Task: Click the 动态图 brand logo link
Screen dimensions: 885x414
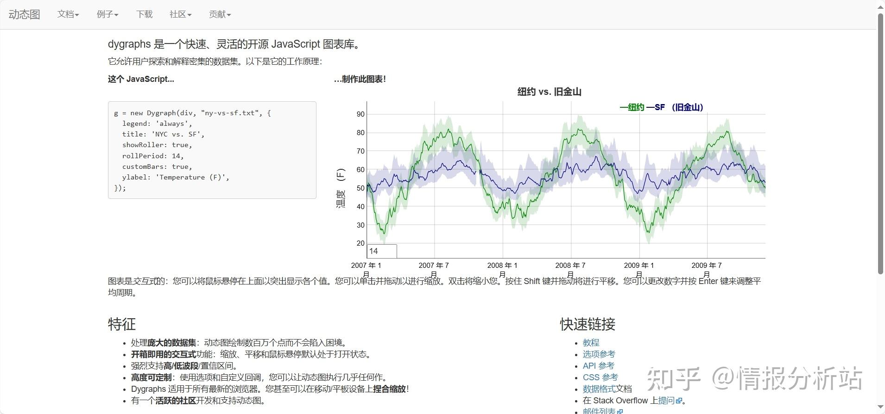Action: pos(24,14)
